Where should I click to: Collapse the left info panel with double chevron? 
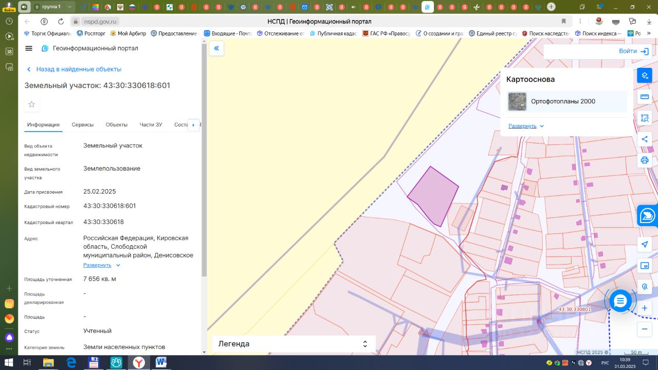[x=216, y=48]
